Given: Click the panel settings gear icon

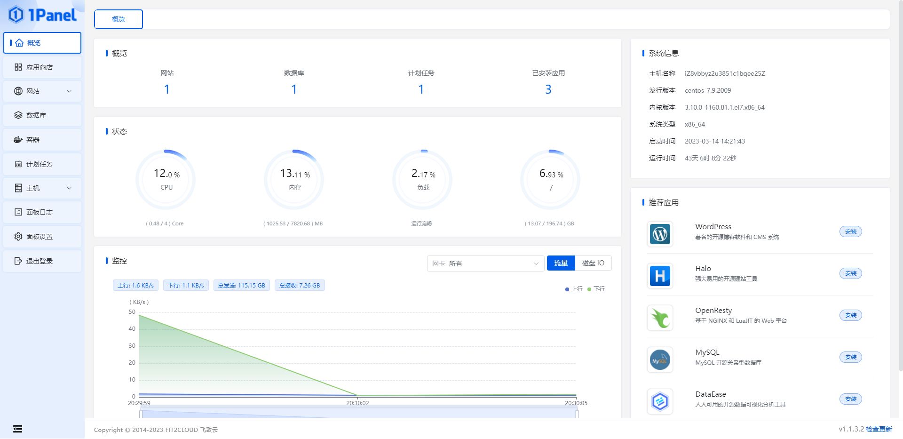Looking at the screenshot, I should 18,237.
